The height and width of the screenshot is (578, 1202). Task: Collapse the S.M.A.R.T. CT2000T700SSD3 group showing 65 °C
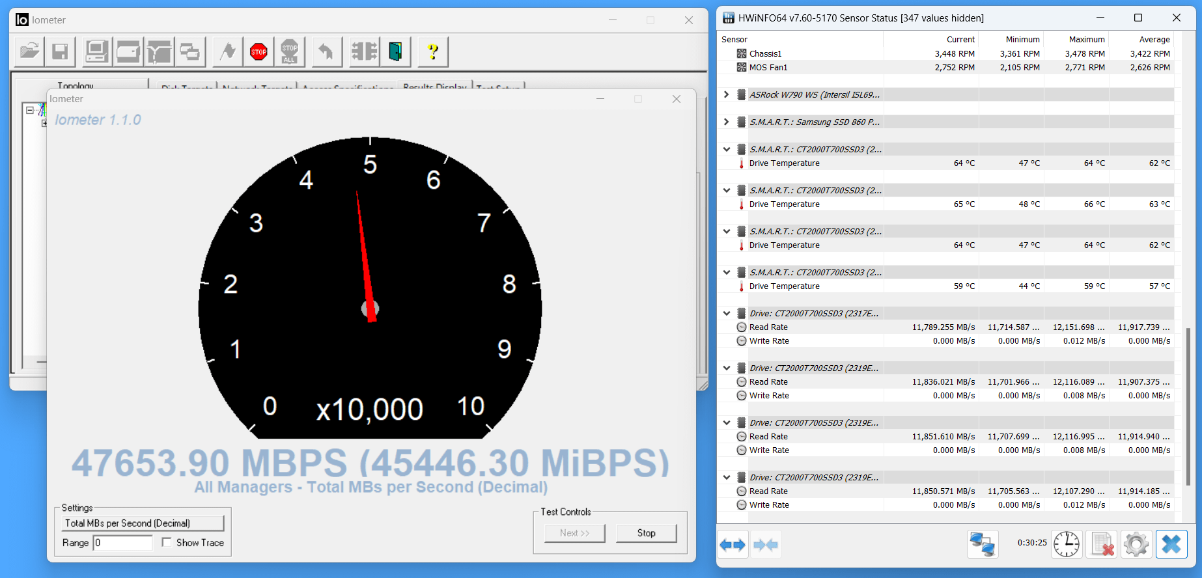pyautogui.click(x=727, y=190)
